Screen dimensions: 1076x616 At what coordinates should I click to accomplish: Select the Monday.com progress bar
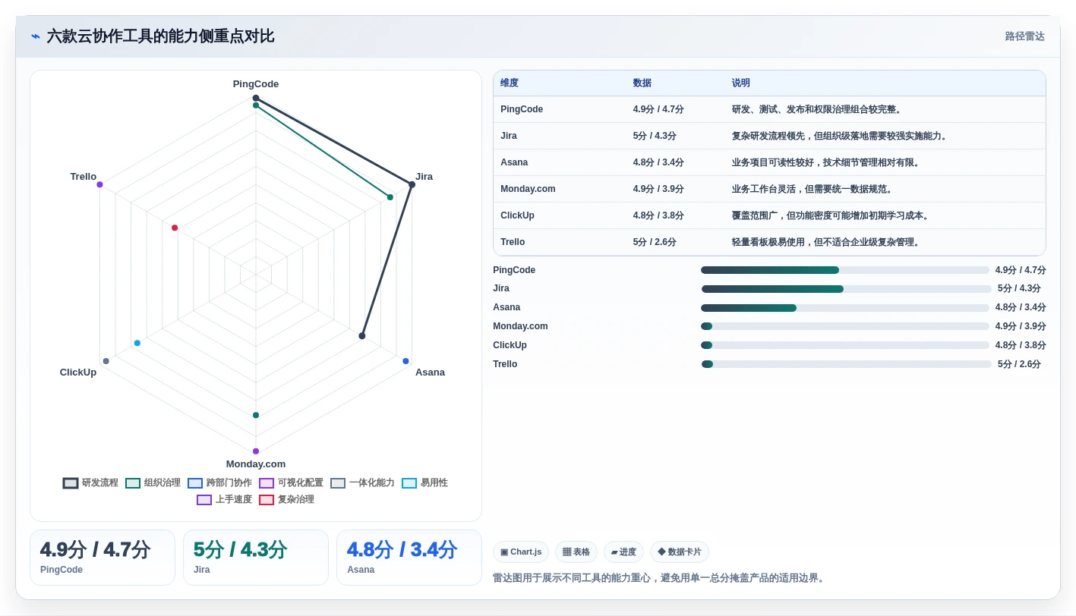click(845, 326)
